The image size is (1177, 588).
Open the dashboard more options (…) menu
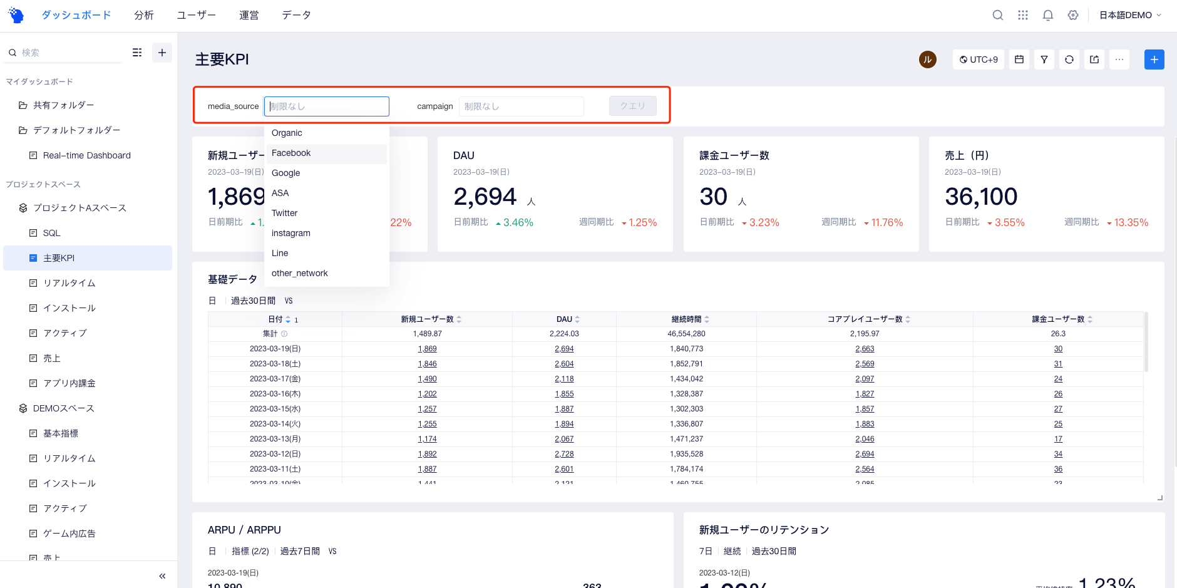click(x=1119, y=59)
